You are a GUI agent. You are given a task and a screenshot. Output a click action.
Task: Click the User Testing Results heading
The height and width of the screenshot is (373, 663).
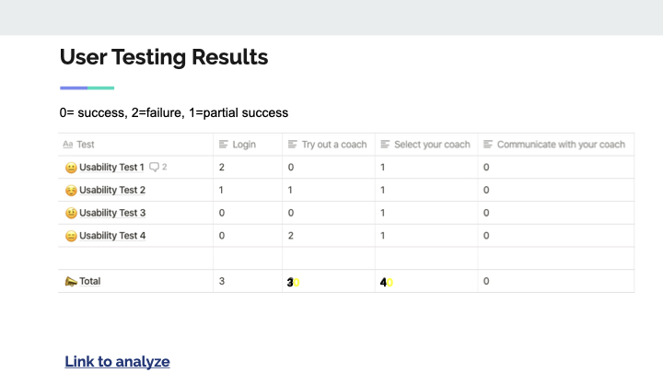(x=164, y=57)
